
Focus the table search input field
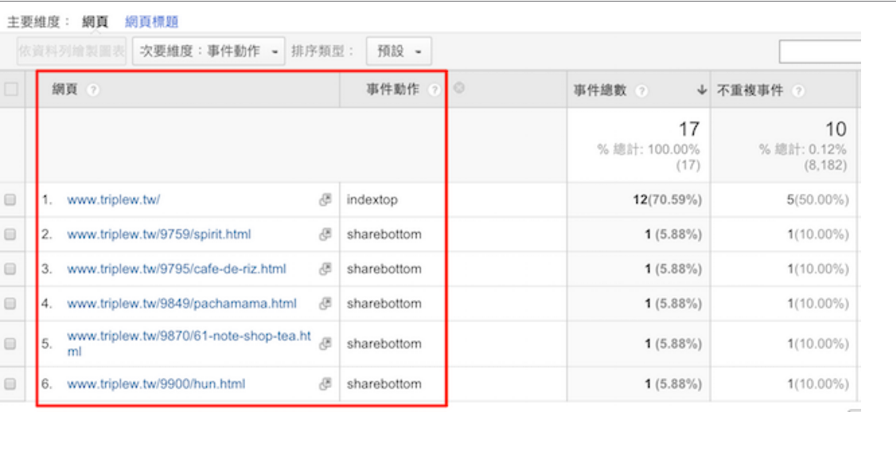[820, 51]
